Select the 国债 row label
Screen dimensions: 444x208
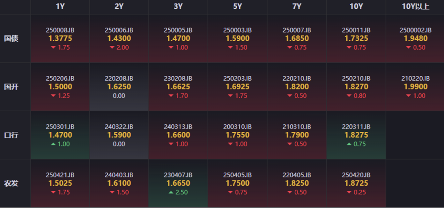tap(11, 39)
